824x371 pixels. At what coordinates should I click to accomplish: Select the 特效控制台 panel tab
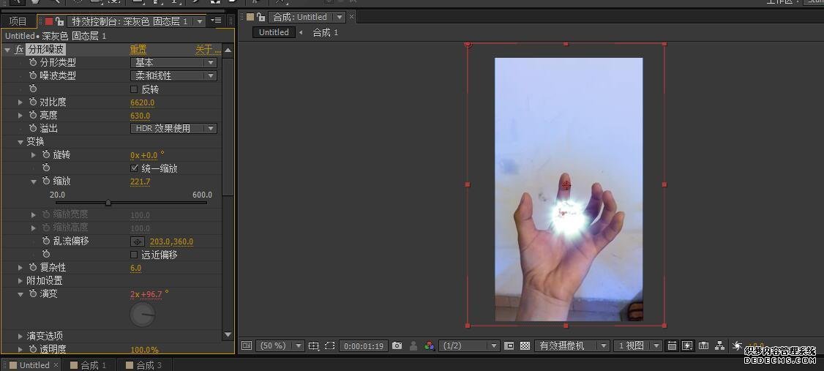pos(130,21)
